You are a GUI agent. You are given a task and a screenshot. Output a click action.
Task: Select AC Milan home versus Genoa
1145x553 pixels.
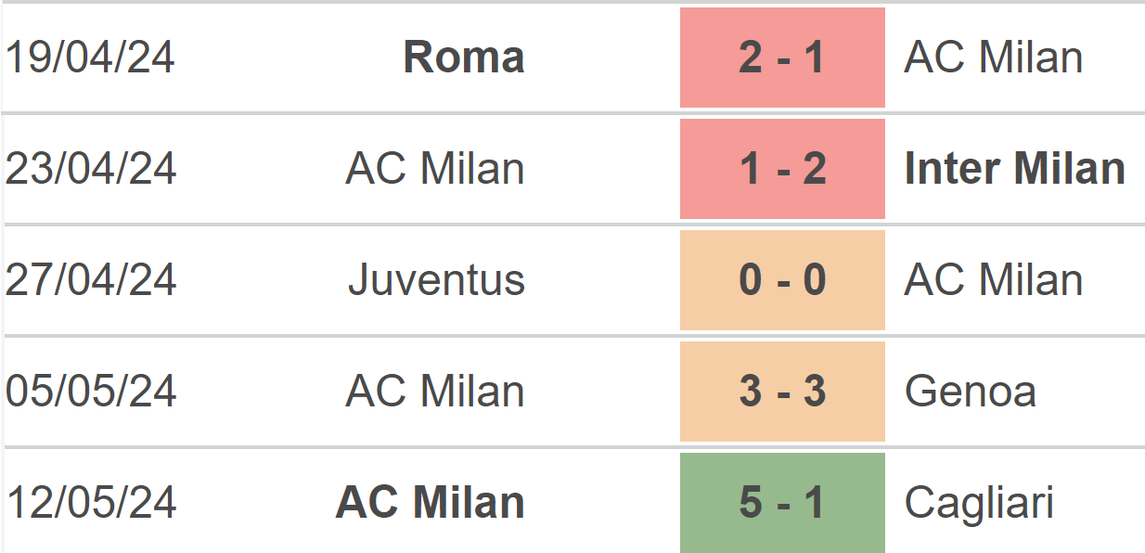pos(435,392)
